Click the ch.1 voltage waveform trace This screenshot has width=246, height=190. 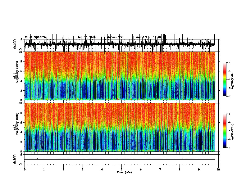pos(120,44)
